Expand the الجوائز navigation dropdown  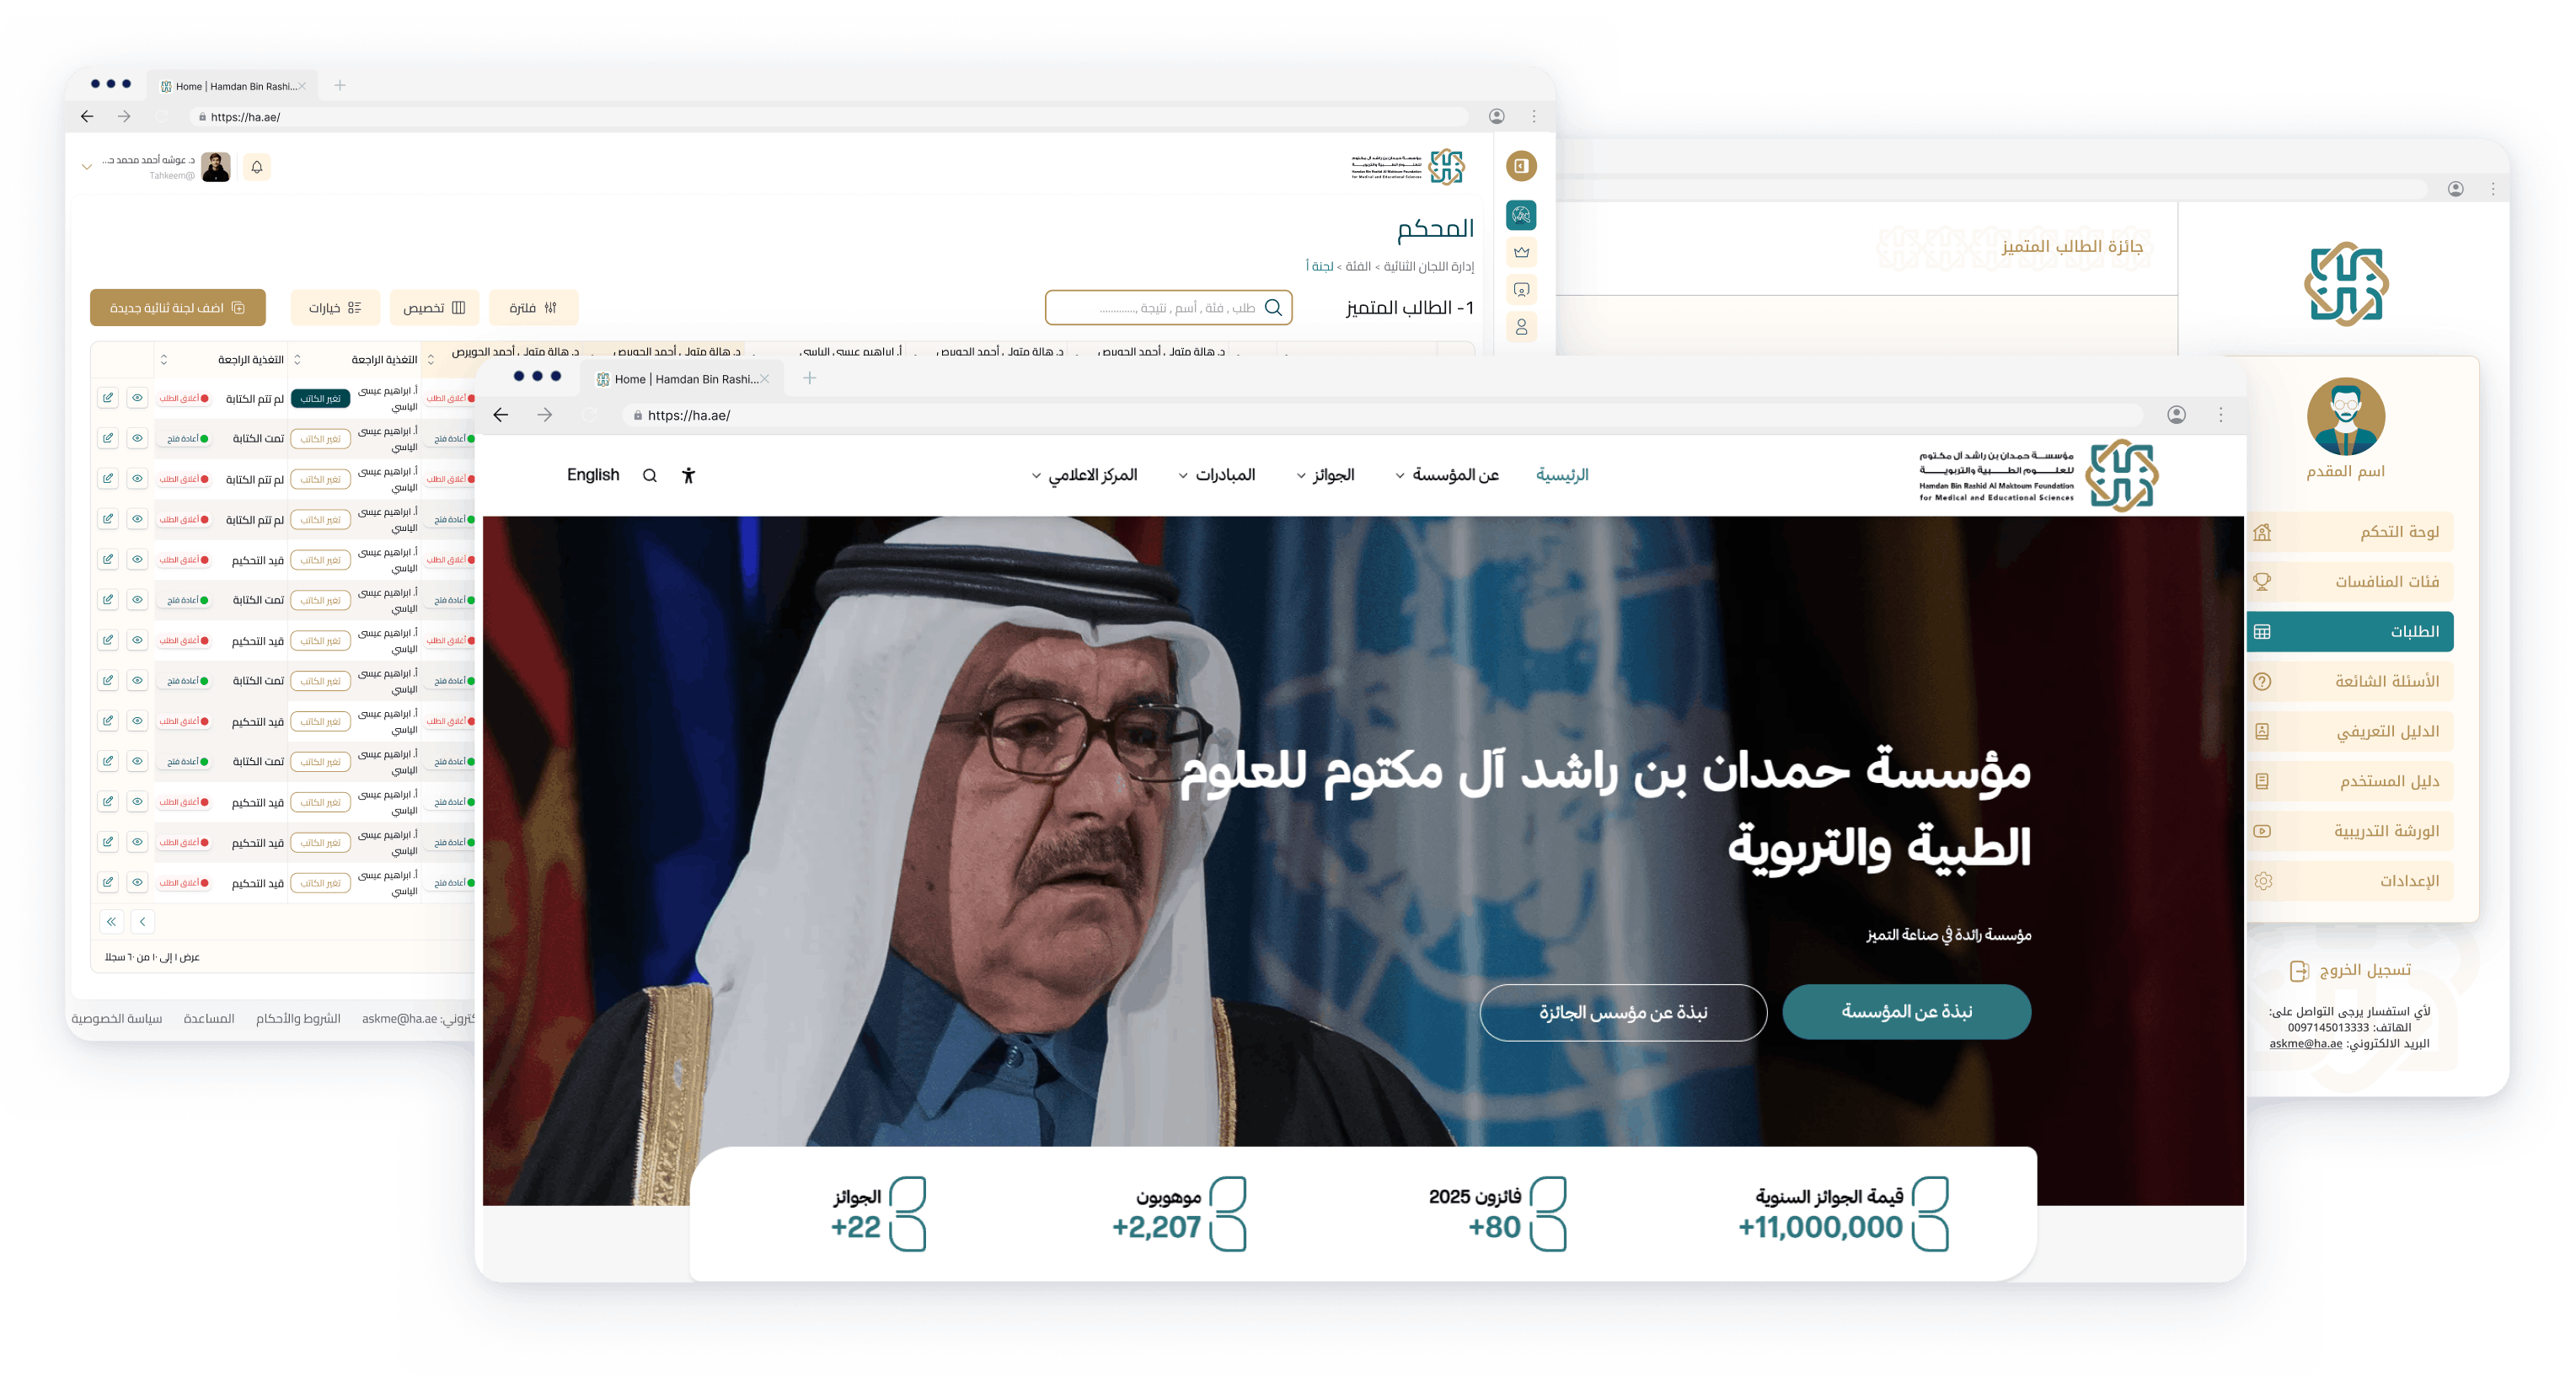point(1325,475)
